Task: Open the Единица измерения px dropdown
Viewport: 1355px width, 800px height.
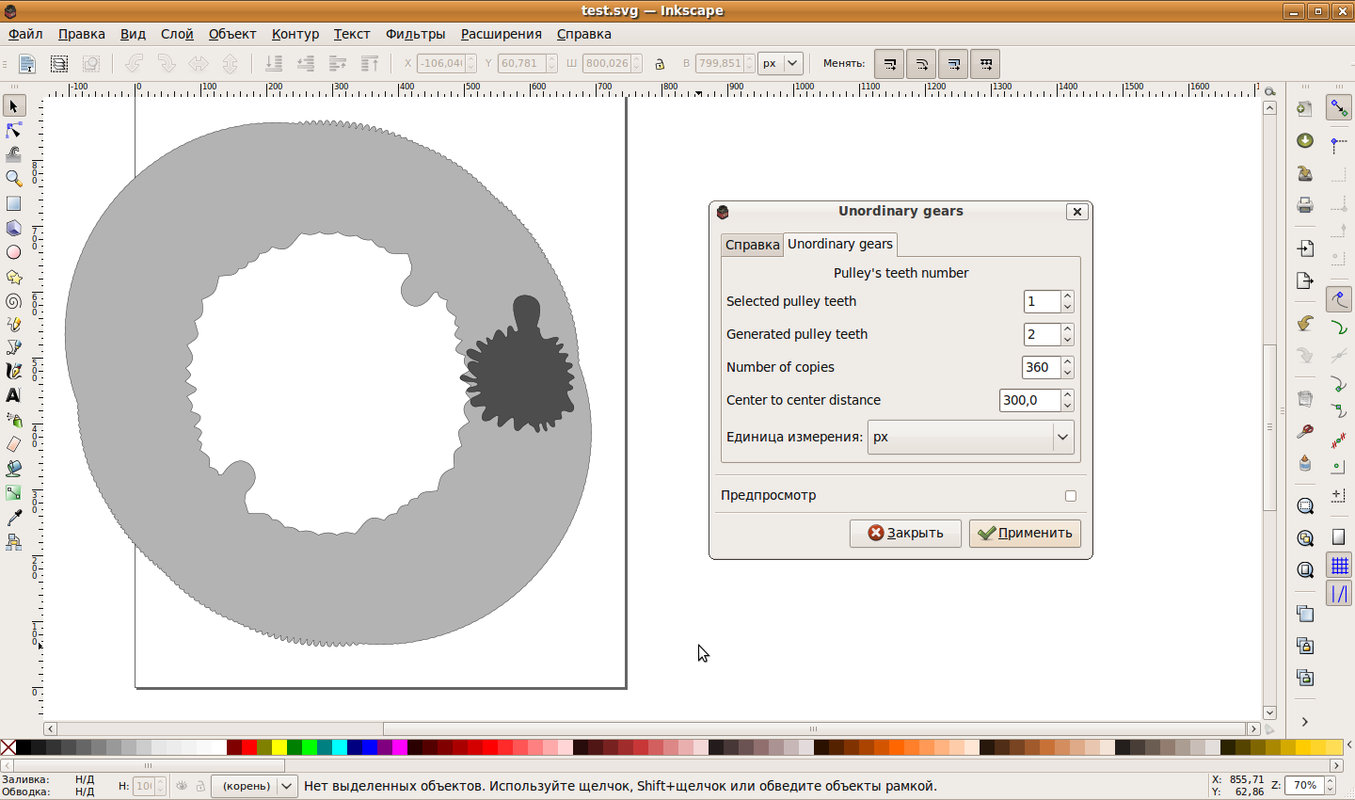Action: 970,437
